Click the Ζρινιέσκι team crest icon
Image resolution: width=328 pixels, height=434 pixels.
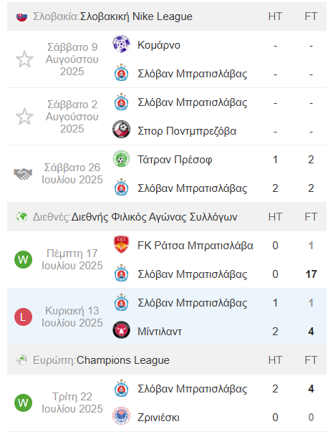(121, 415)
